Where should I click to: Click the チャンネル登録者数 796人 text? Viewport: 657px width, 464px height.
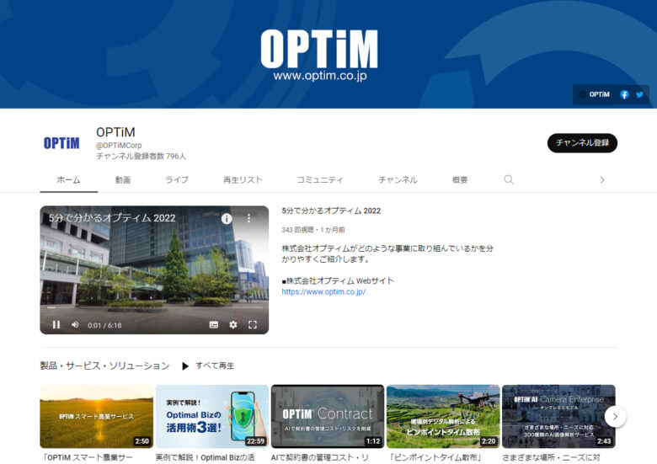coord(142,156)
